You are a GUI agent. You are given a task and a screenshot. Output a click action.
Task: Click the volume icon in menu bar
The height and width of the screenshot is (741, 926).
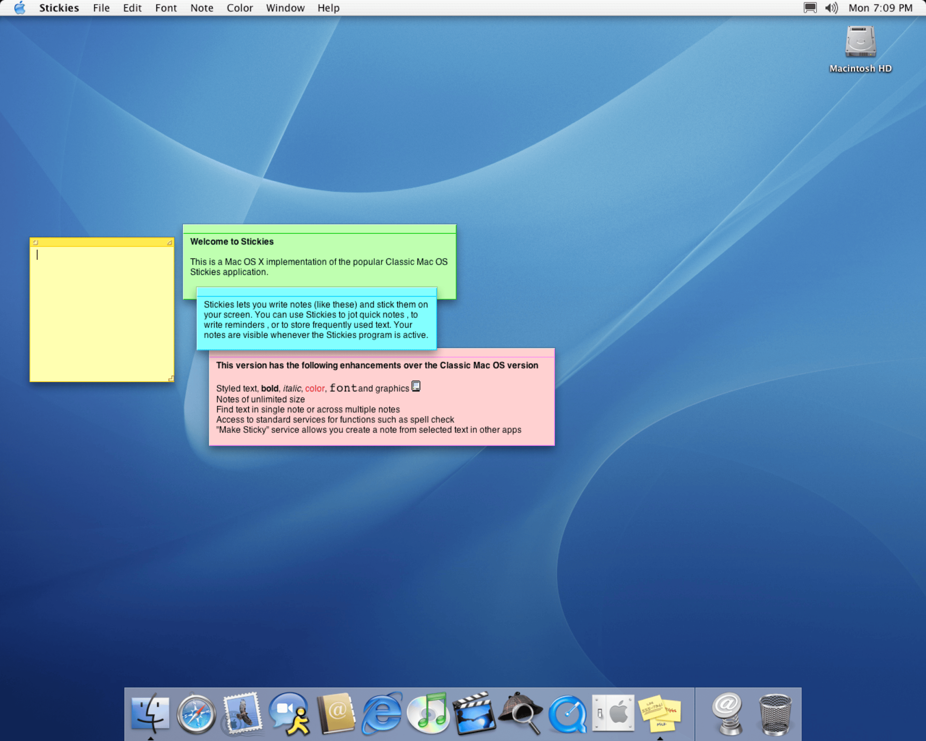[x=831, y=8]
